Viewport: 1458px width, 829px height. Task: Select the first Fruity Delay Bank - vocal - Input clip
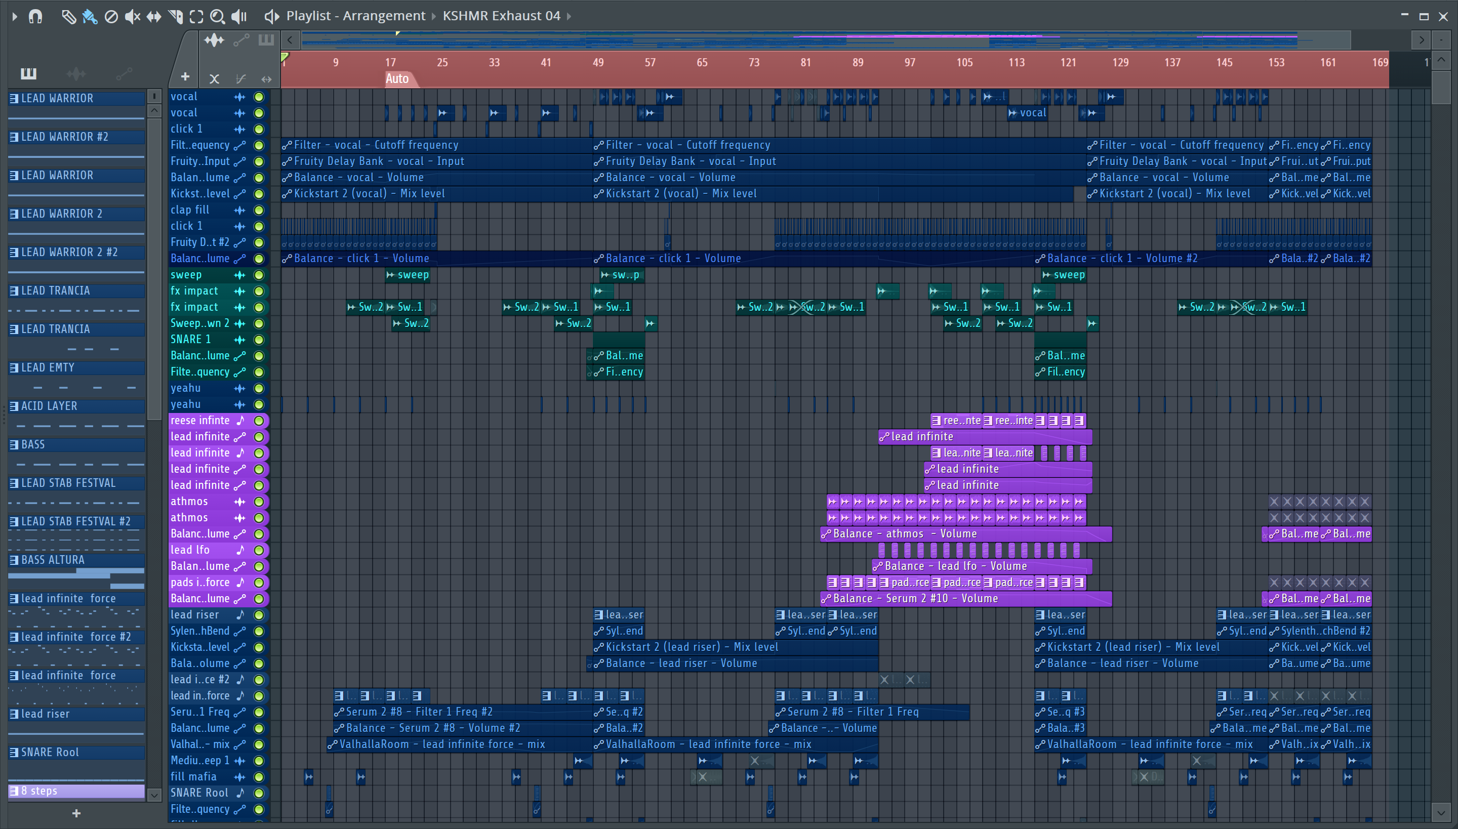[x=436, y=162]
